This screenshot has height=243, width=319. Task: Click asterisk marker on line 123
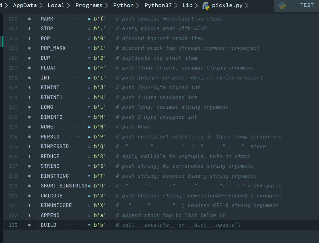click(29, 225)
